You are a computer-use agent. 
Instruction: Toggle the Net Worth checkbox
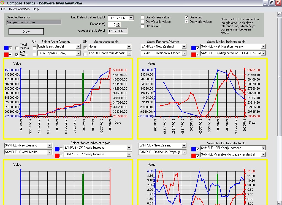pos(17,55)
